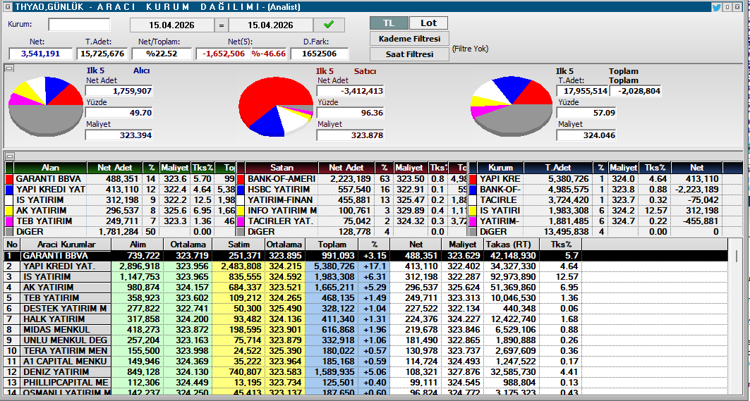Select row 10 TERA YATIRIM MEN
The height and width of the screenshot is (401, 750).
(366, 350)
